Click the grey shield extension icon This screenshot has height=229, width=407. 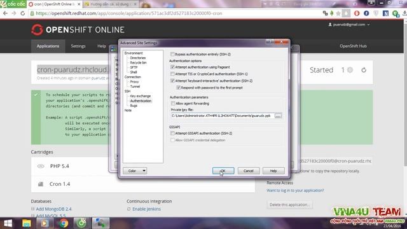coord(376,13)
